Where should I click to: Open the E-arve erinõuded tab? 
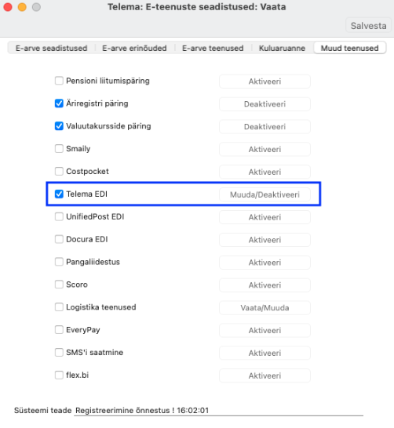click(x=134, y=48)
